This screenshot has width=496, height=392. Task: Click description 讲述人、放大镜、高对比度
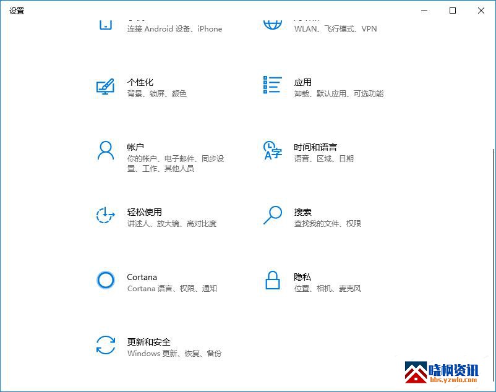tap(172, 223)
